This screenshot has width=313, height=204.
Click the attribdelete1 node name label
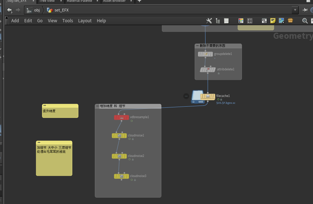point(226,69)
